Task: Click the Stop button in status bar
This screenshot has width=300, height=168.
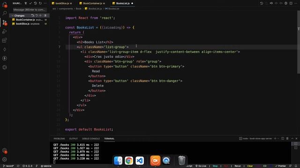Action: pyautogui.click(x=215, y=166)
